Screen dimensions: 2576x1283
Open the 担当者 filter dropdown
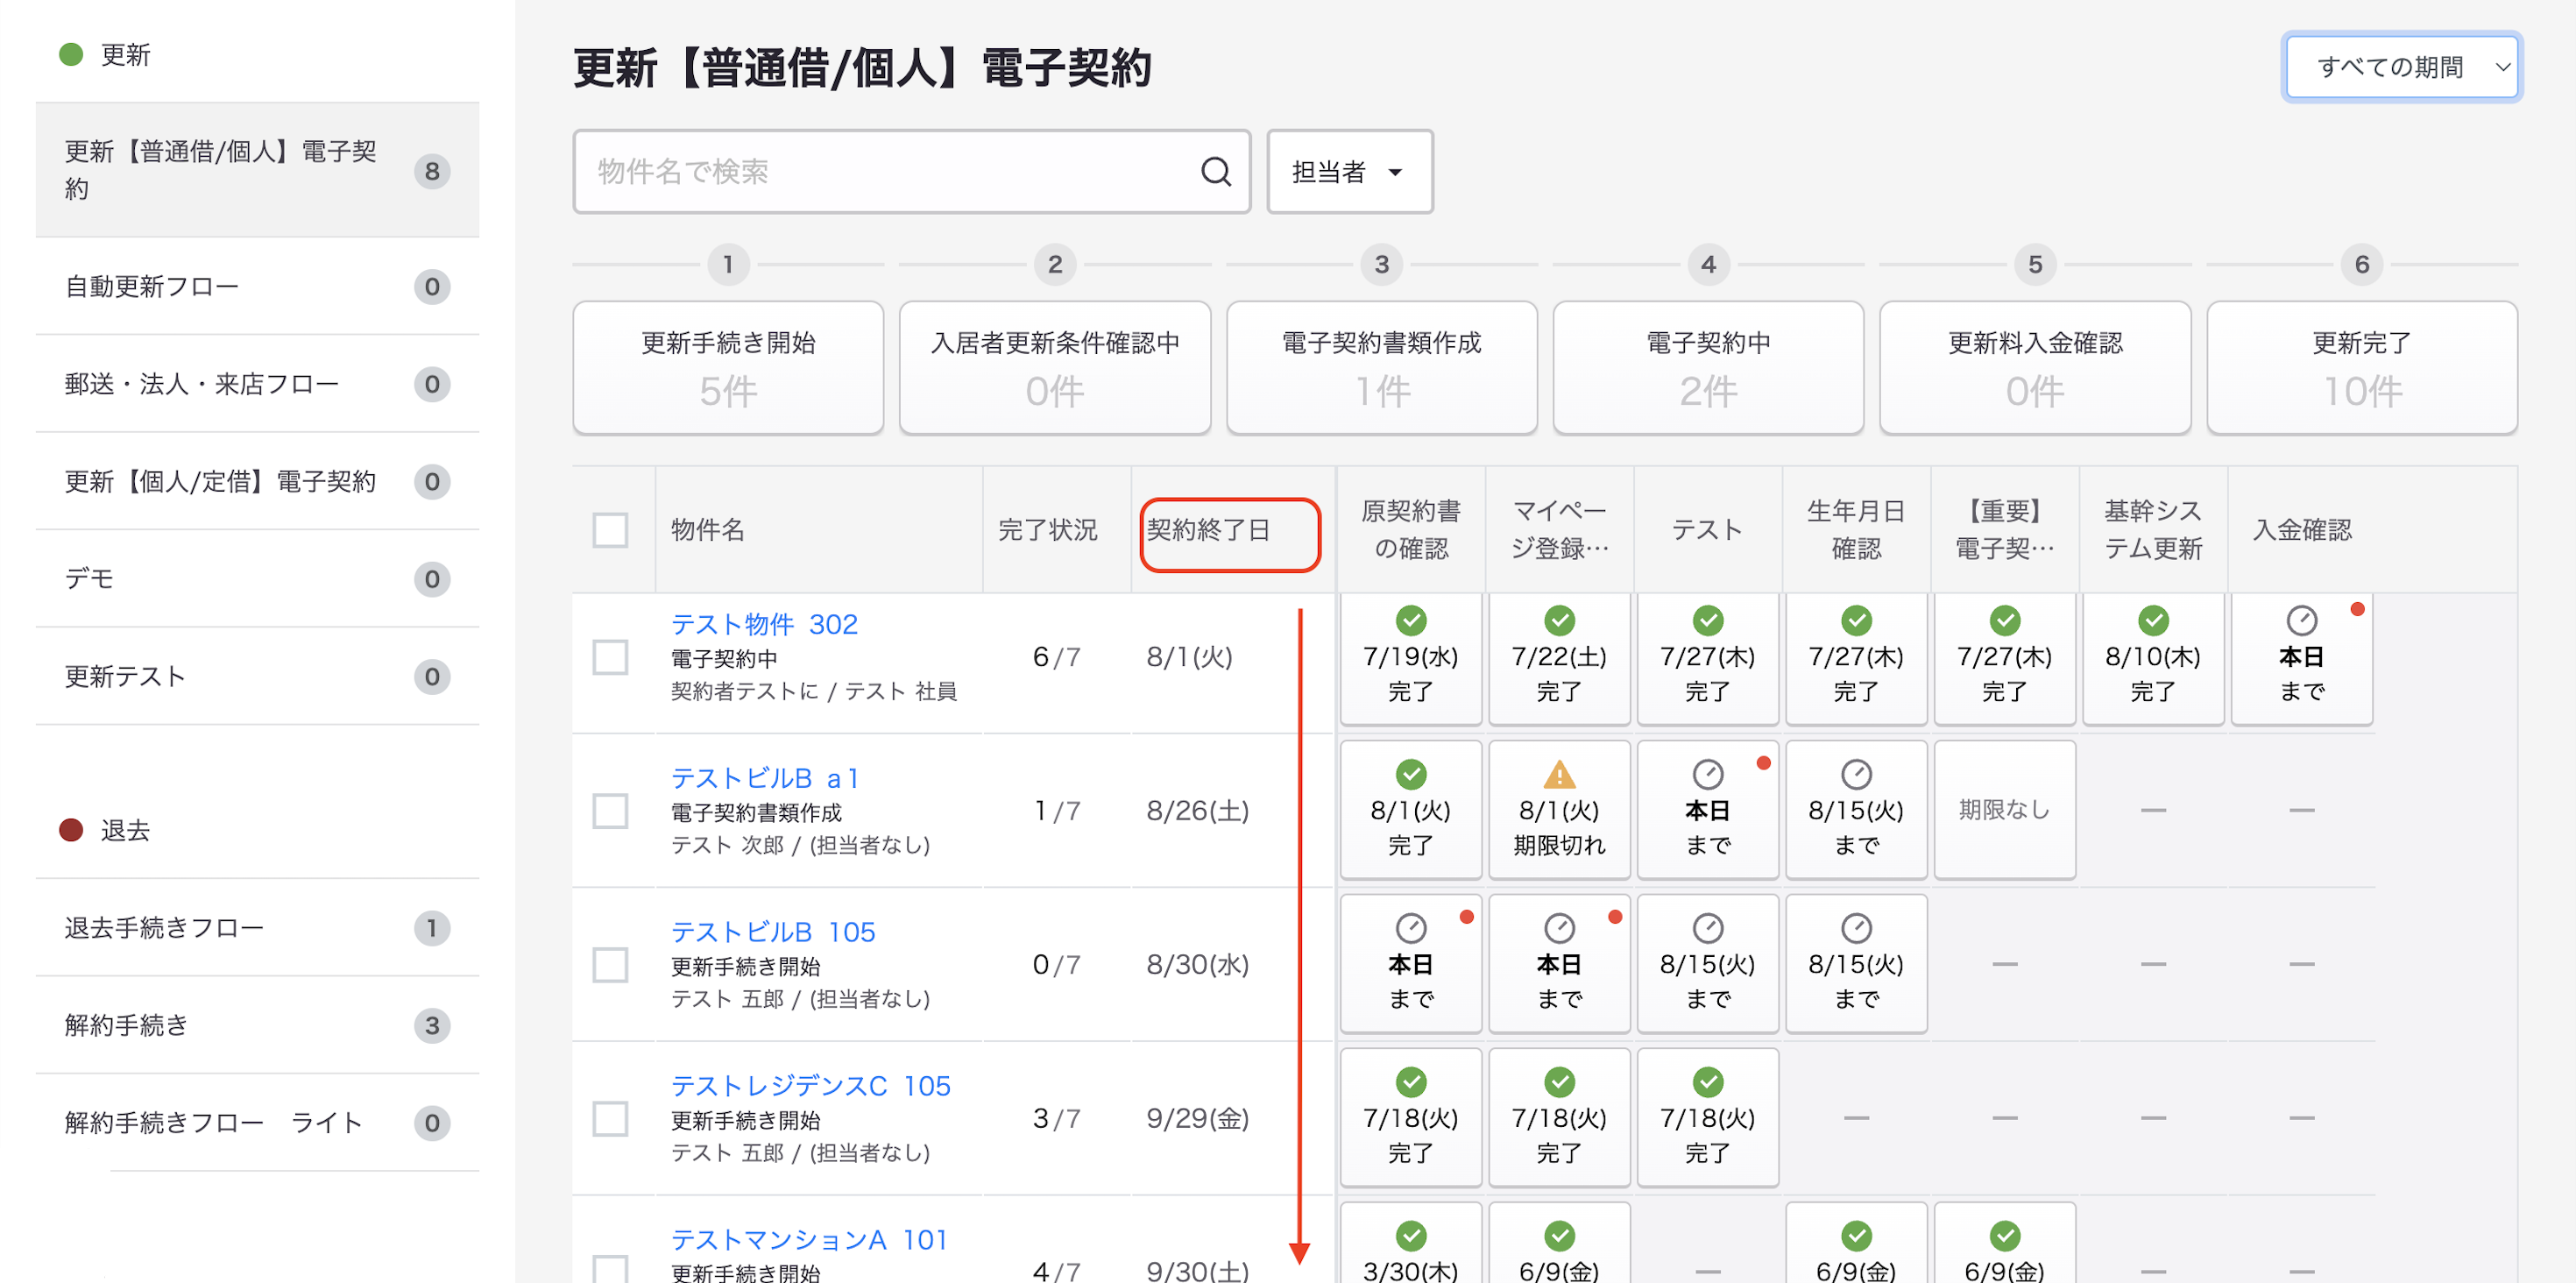tap(1349, 171)
